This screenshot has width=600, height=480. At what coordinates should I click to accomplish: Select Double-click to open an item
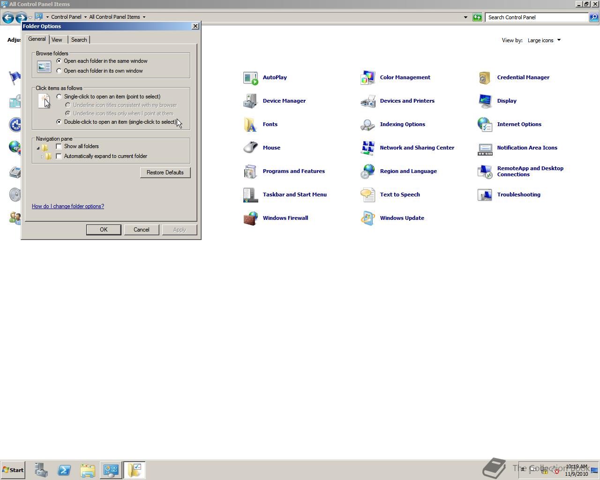pyautogui.click(x=59, y=122)
